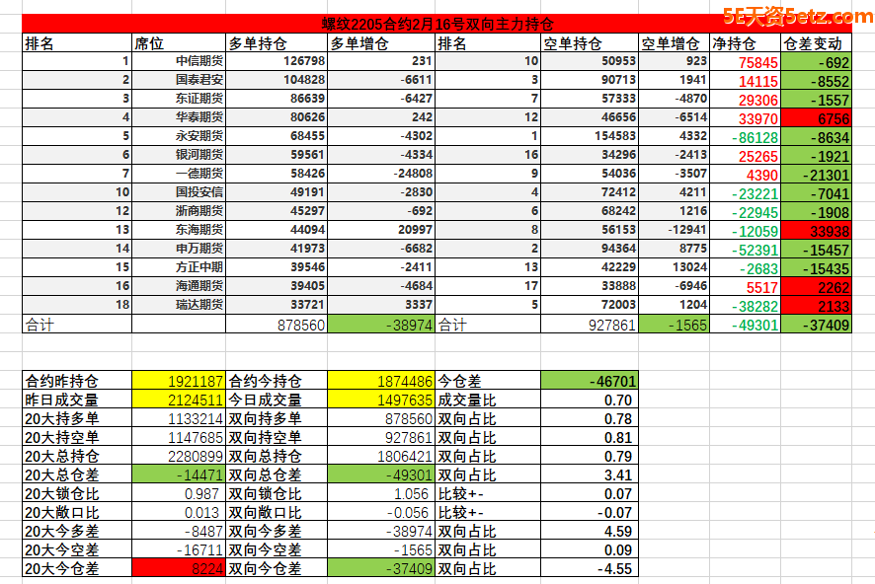Select the 多单持仓 header cell
This screenshot has width=875, height=584.
click(x=275, y=43)
